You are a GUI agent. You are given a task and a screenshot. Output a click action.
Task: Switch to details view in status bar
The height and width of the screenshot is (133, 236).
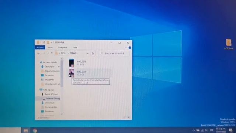(125, 117)
